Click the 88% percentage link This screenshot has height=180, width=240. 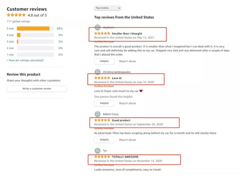[x=60, y=28]
